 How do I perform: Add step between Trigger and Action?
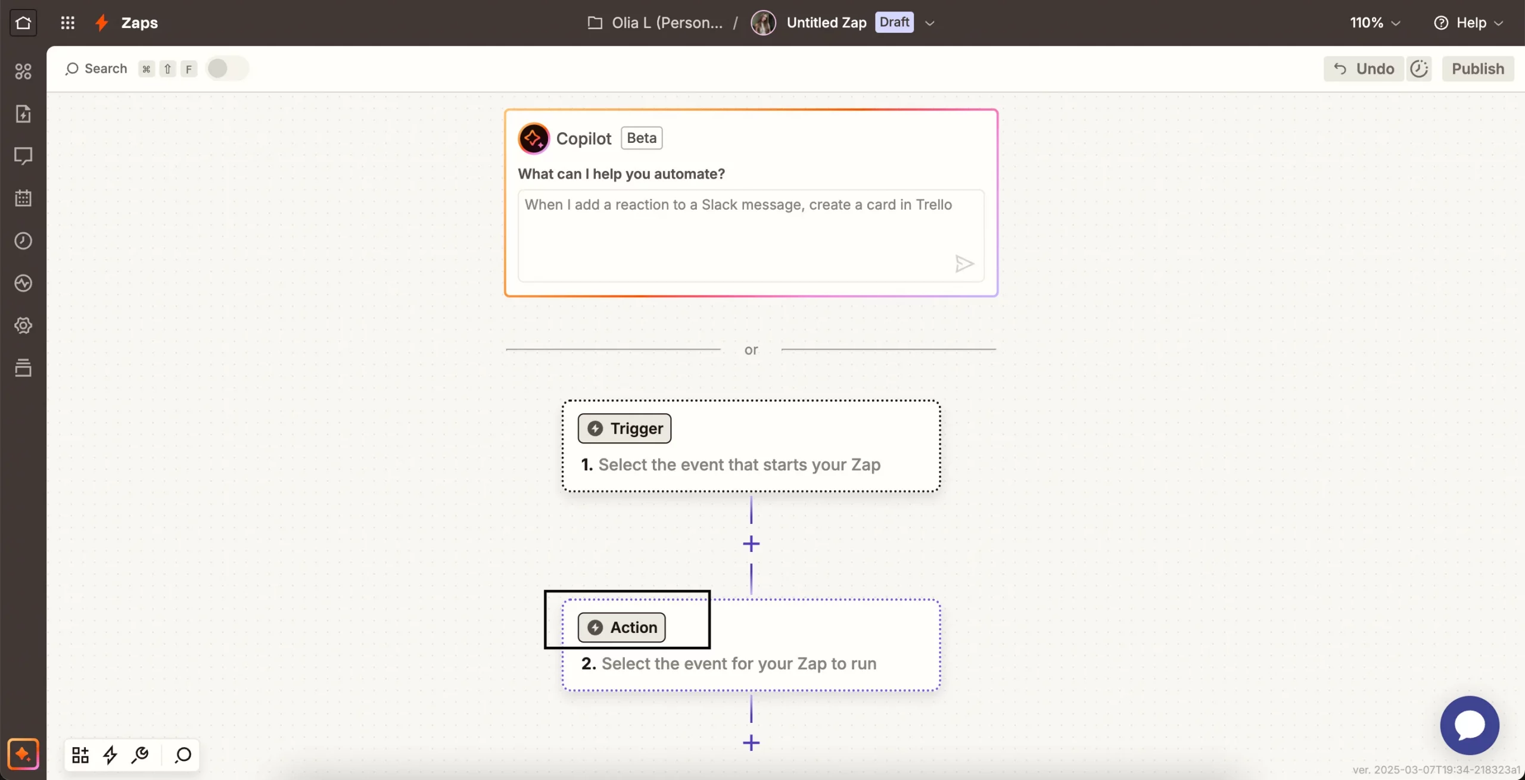(751, 544)
